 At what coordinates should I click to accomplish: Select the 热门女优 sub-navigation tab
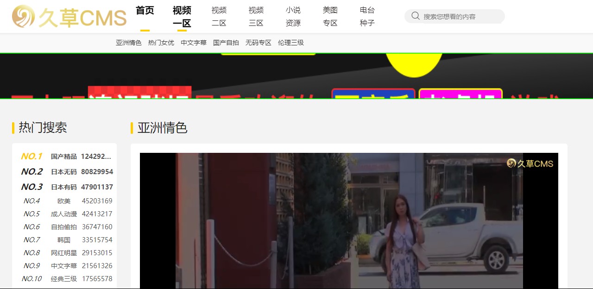tap(161, 42)
